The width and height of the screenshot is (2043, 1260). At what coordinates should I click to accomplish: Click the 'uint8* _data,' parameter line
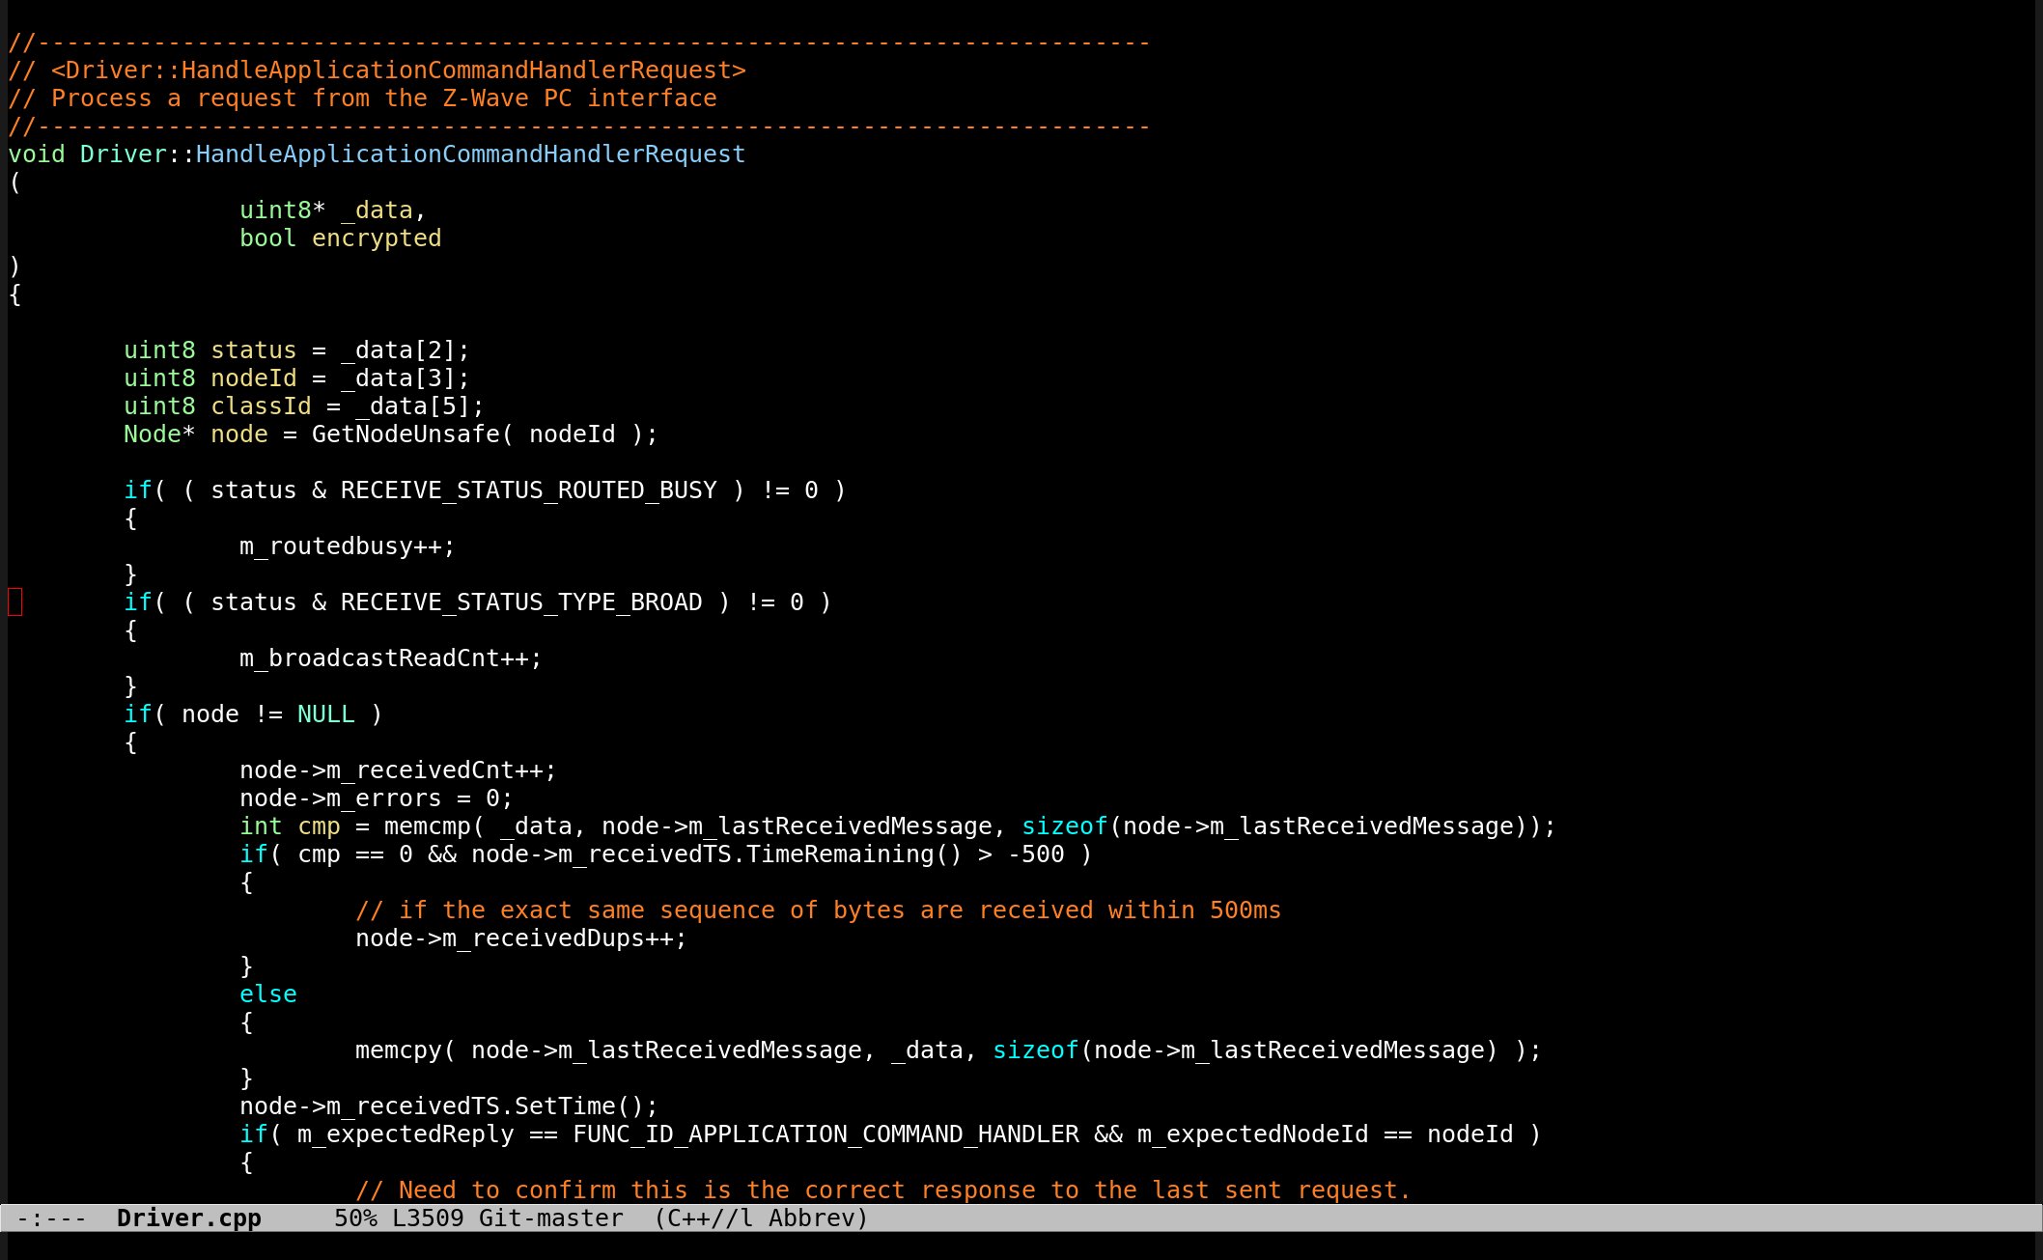(333, 210)
